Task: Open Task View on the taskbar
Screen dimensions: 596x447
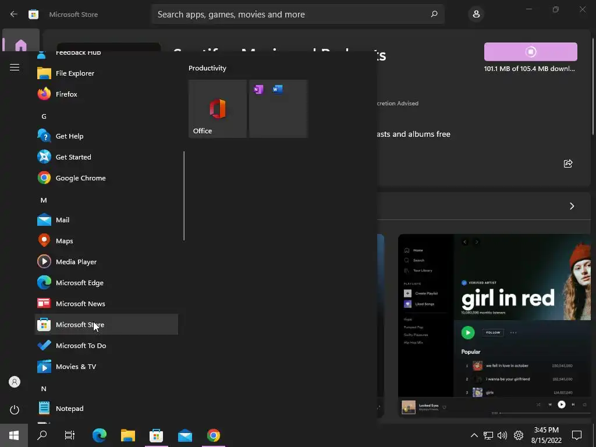Action: point(70,435)
